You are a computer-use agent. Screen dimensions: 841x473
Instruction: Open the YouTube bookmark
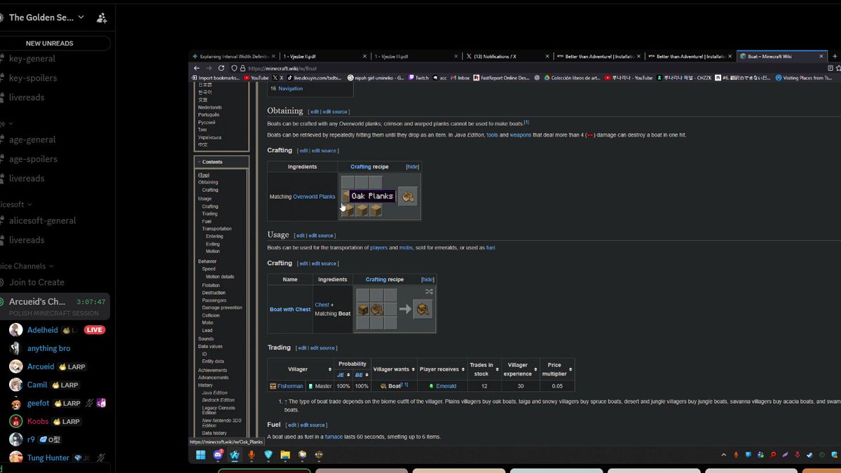256,78
